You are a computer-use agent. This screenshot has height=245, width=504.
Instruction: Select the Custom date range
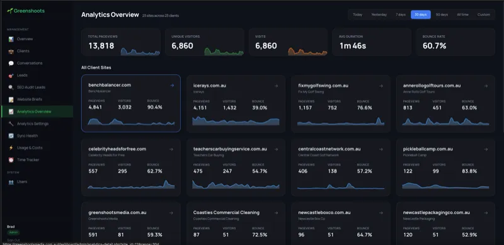(x=484, y=14)
